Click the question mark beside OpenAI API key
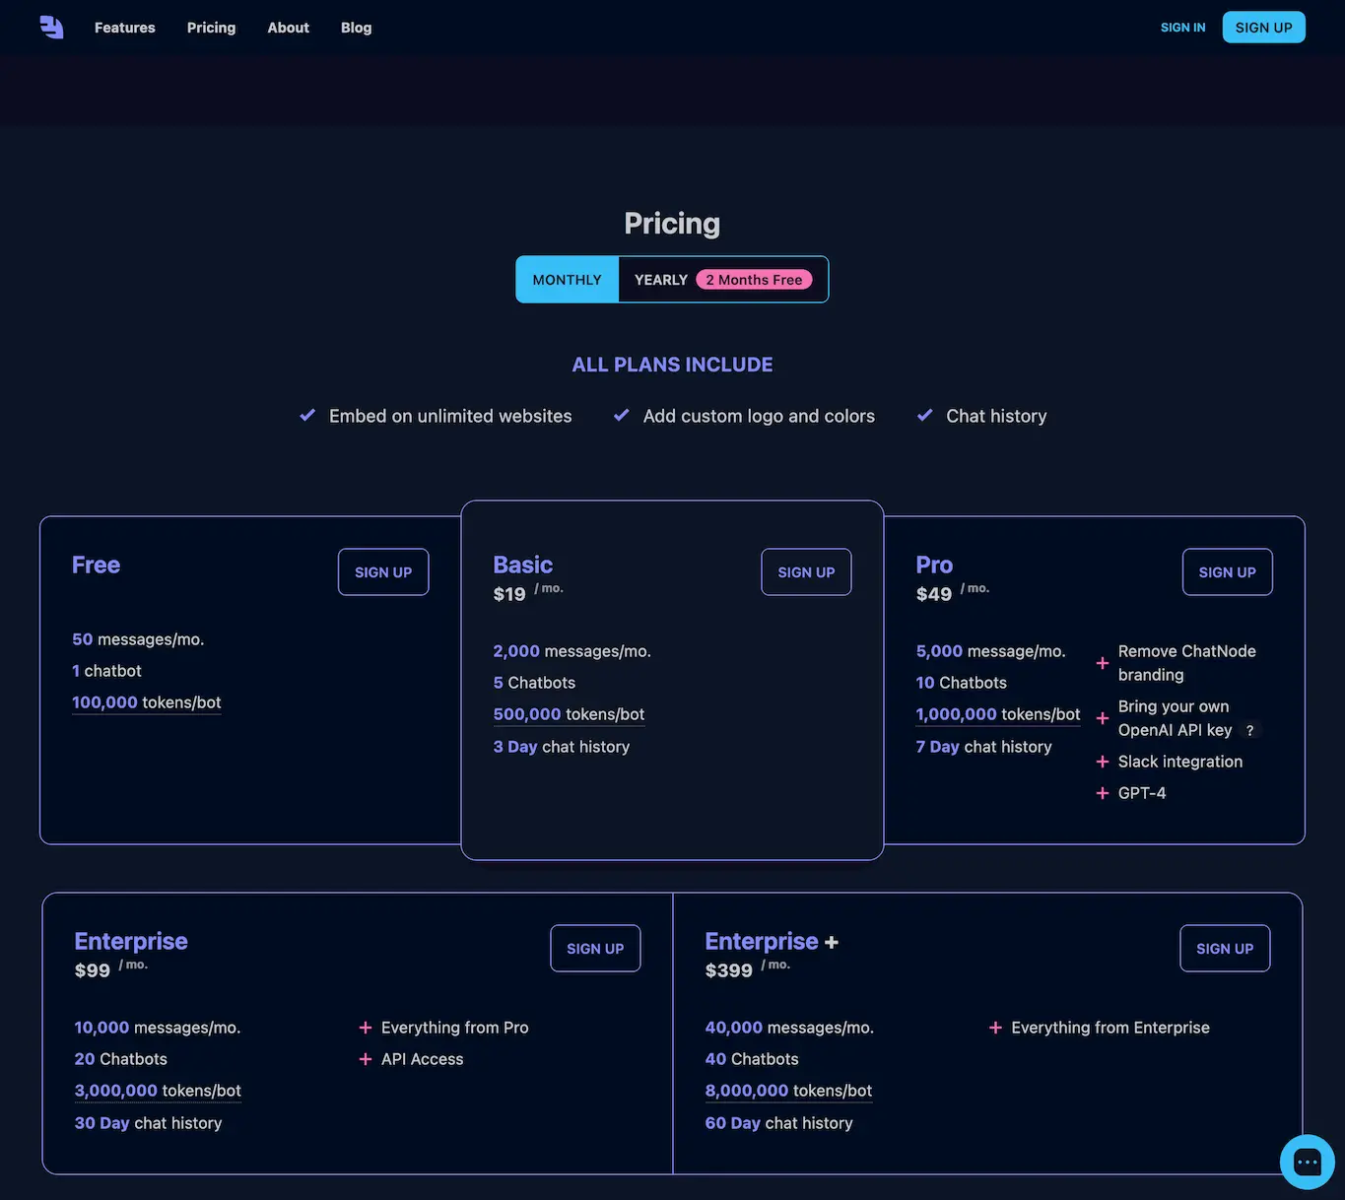 1249,730
